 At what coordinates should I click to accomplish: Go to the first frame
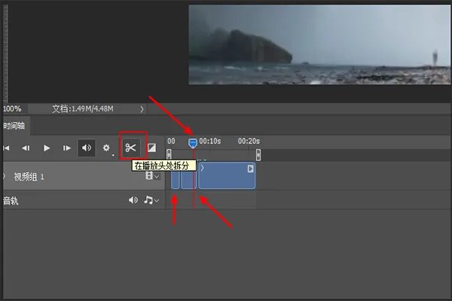point(7,148)
